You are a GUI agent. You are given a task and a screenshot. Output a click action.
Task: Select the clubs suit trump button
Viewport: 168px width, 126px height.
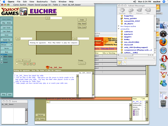(x=24, y=64)
